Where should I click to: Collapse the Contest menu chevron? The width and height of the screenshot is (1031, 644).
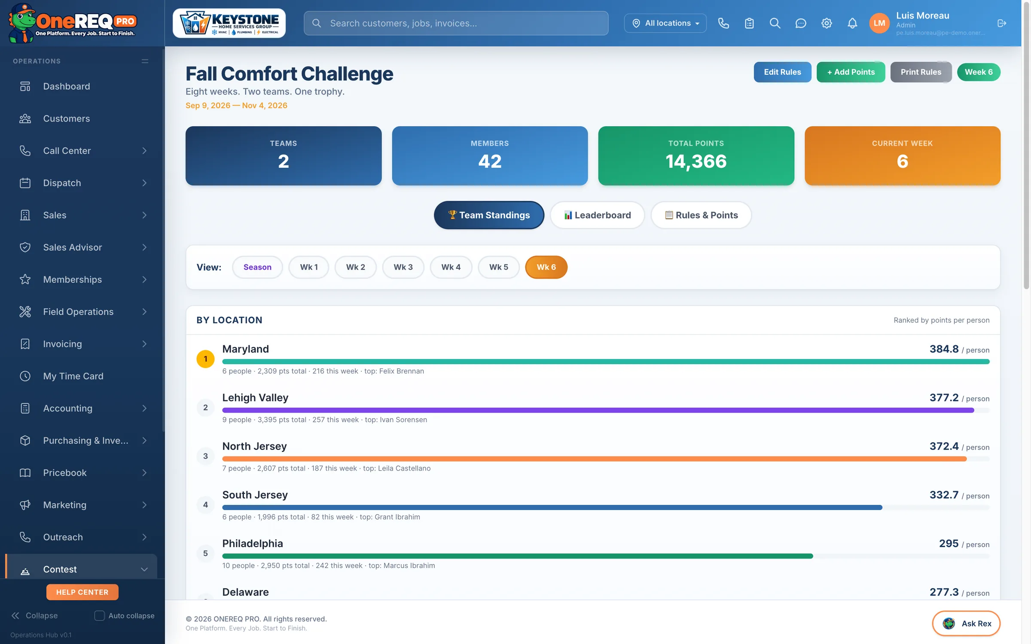coord(144,569)
